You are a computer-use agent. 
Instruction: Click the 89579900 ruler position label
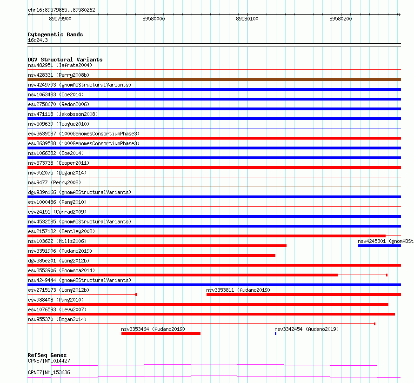[x=60, y=19]
